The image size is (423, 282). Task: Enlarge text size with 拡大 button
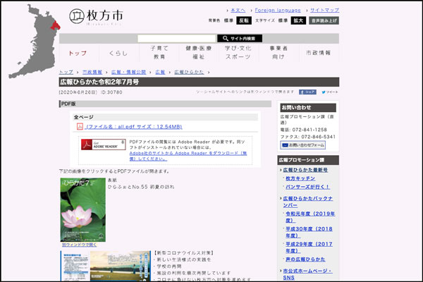pos(298,21)
